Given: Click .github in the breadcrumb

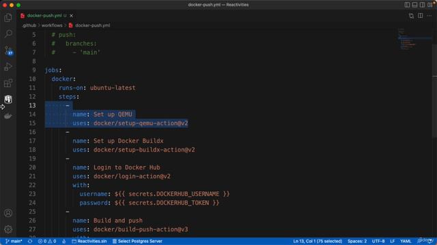Looking at the screenshot, I should click(x=29, y=25).
